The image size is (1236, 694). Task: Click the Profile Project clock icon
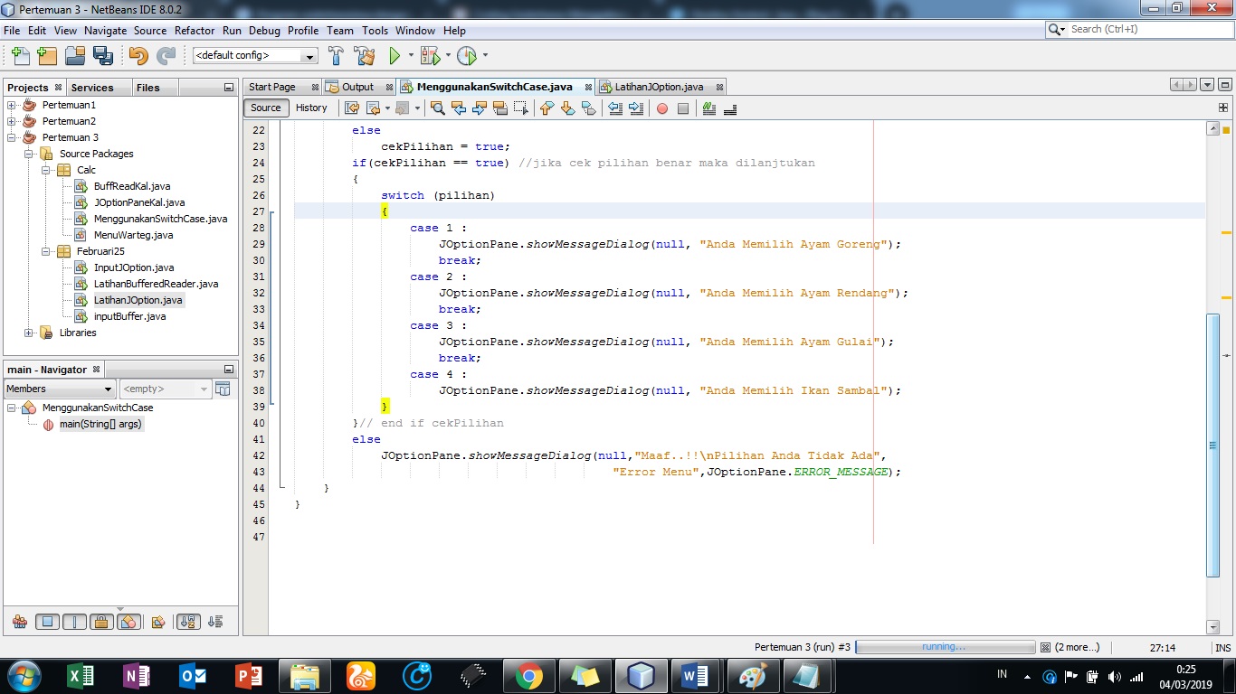pos(466,56)
